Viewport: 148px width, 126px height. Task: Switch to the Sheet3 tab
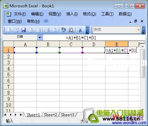68,115
